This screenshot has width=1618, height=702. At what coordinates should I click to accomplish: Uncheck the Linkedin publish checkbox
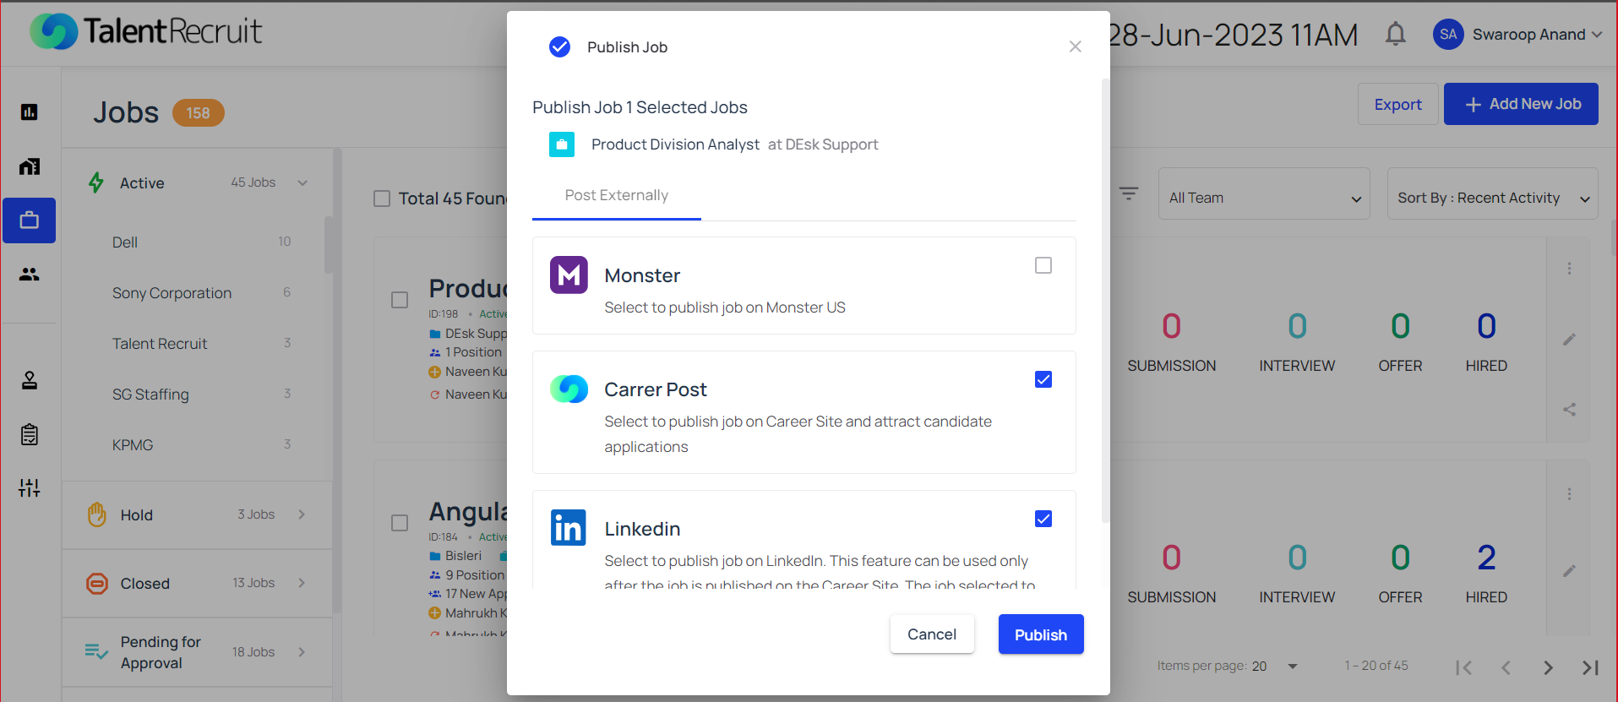coord(1043,519)
